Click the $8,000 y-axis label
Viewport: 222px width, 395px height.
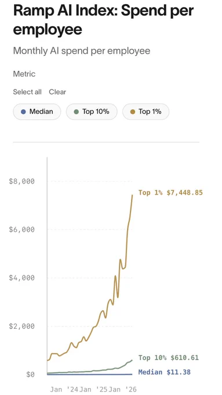pyautogui.click(x=21, y=181)
